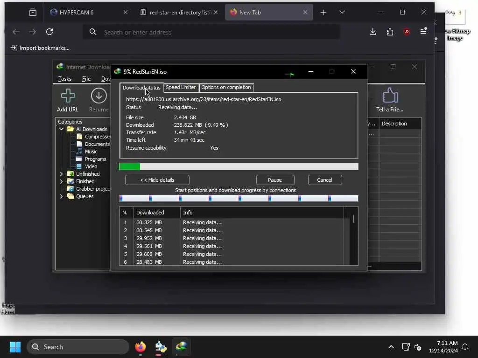Close the HYPERCAM 6 tab
This screenshot has height=358, width=478.
tap(125, 12)
